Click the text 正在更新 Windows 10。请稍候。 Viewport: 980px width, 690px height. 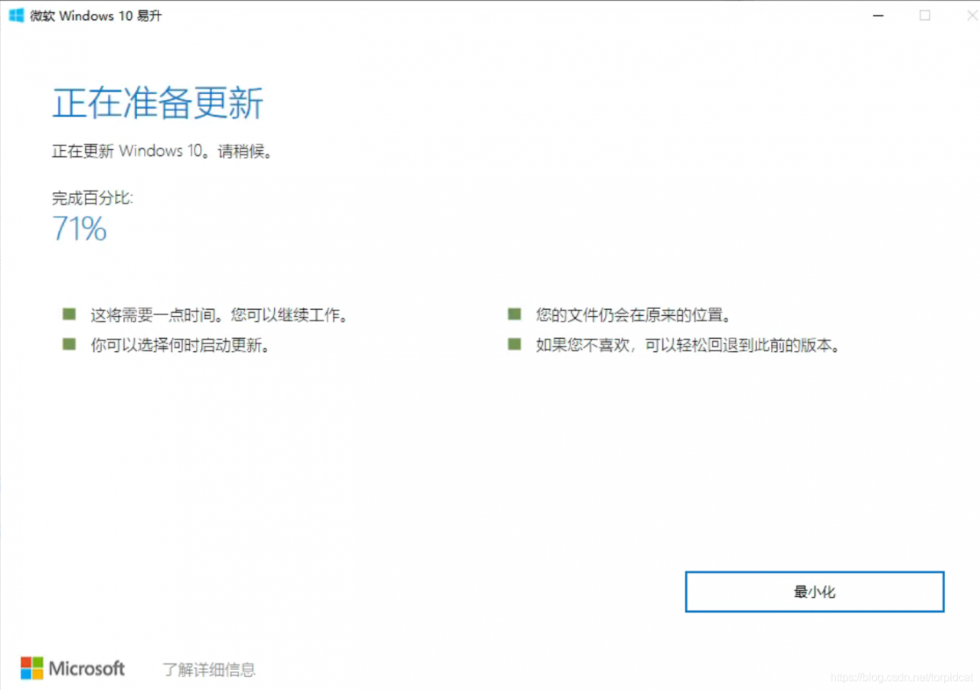162,151
